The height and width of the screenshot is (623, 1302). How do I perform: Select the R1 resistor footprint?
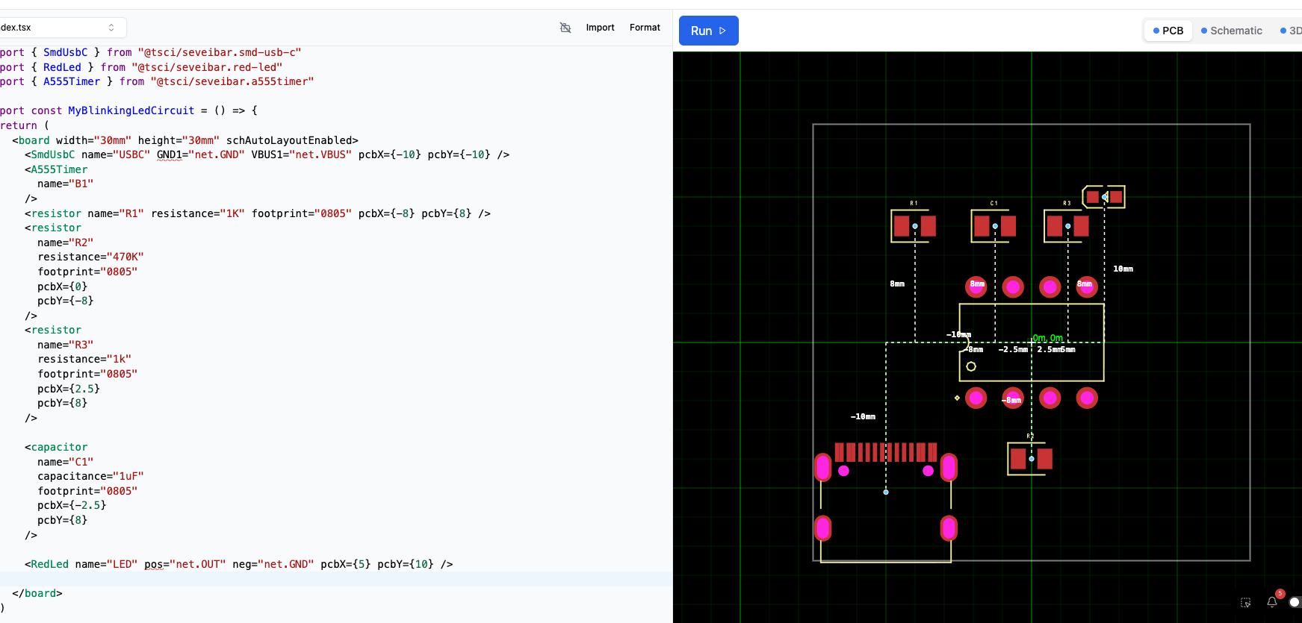click(914, 226)
